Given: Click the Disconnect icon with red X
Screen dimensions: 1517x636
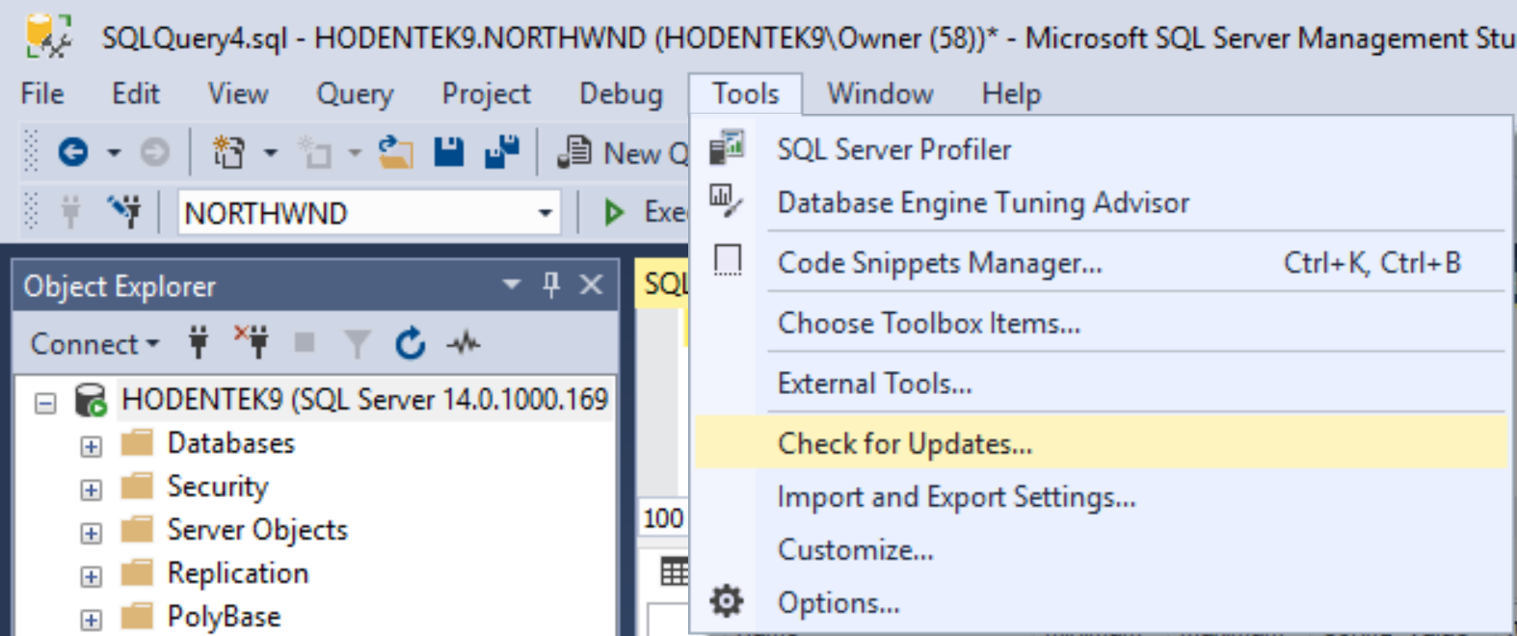Looking at the screenshot, I should point(252,342).
